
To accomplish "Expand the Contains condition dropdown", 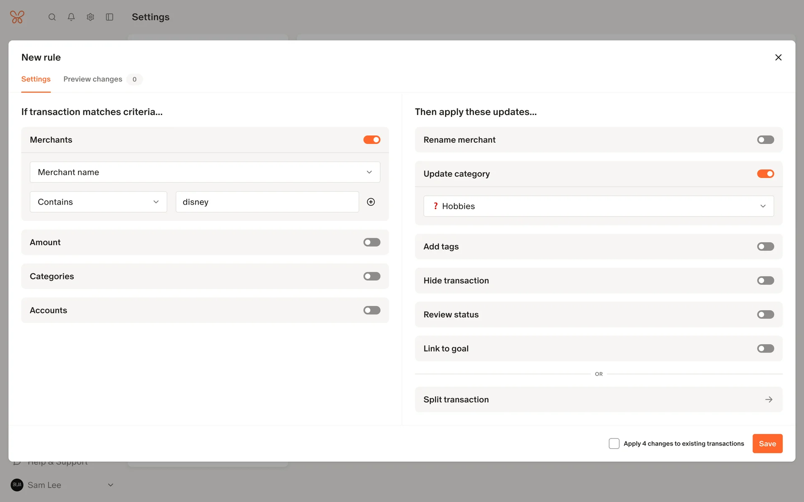I will [x=98, y=202].
